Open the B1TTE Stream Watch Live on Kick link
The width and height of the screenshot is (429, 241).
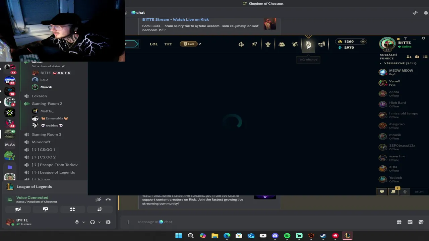[x=176, y=19]
